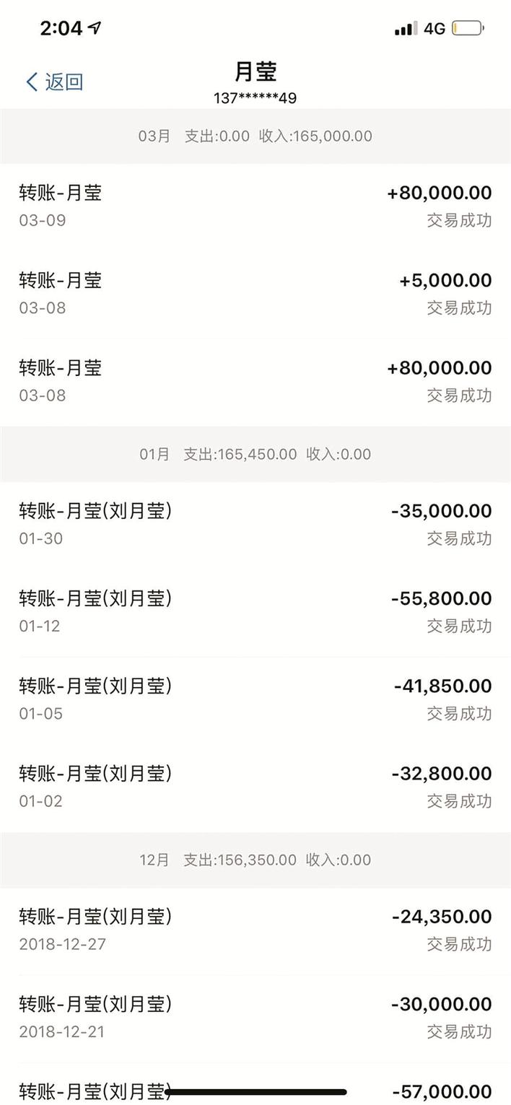The height and width of the screenshot is (1105, 511).
Task: Open the -24,350.00 transaction dated 2018-12-27
Action: tap(255, 928)
